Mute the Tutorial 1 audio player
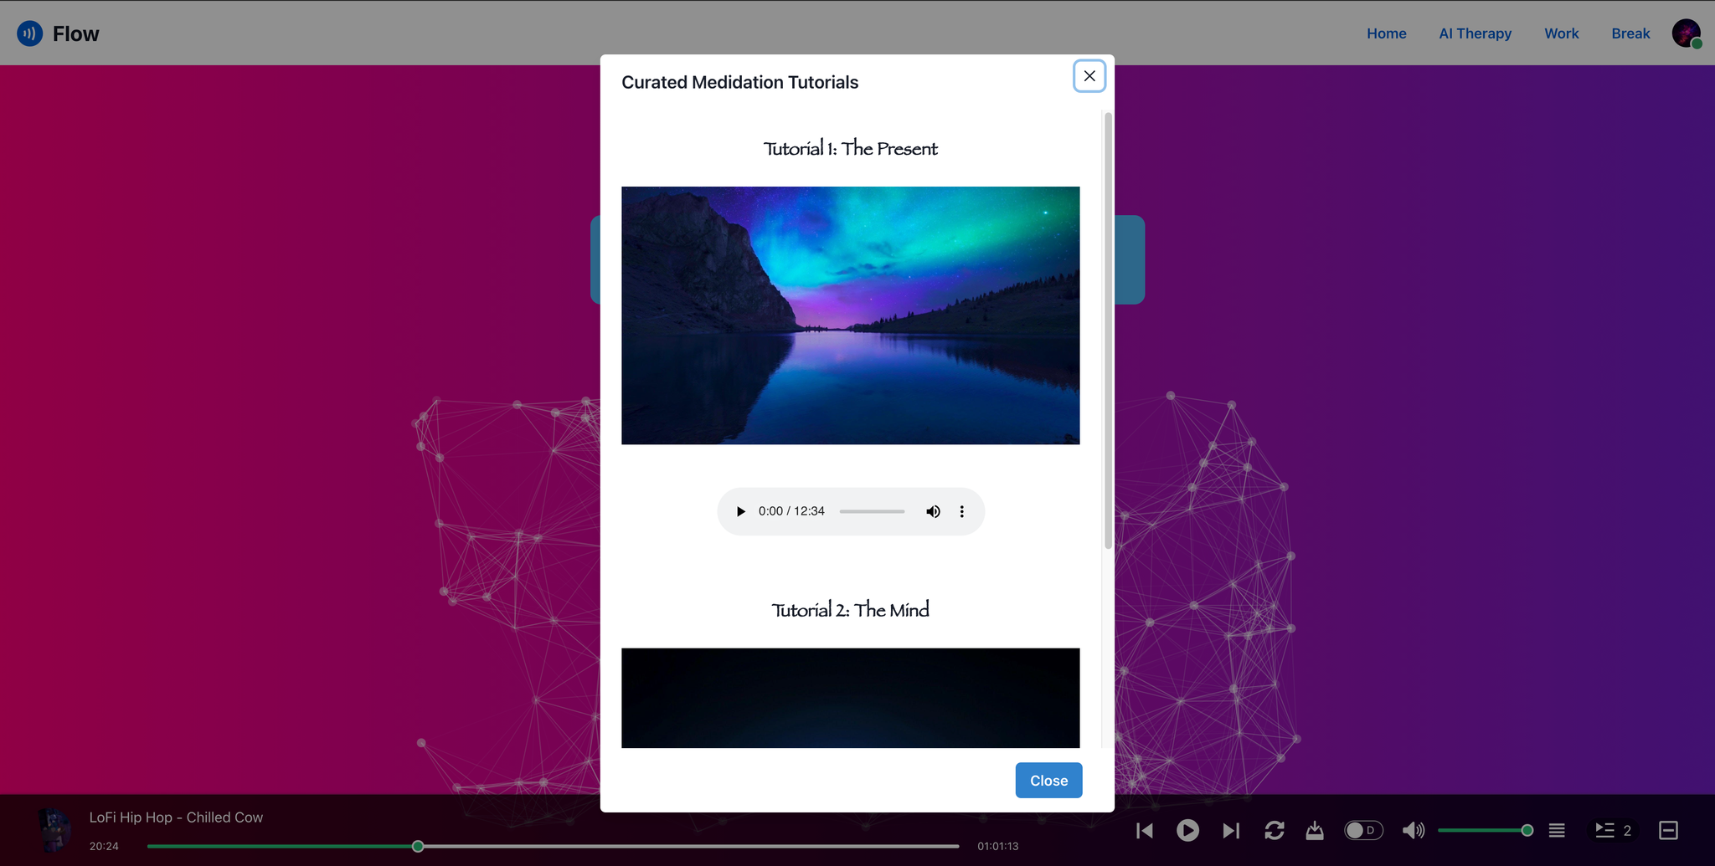 click(x=933, y=511)
